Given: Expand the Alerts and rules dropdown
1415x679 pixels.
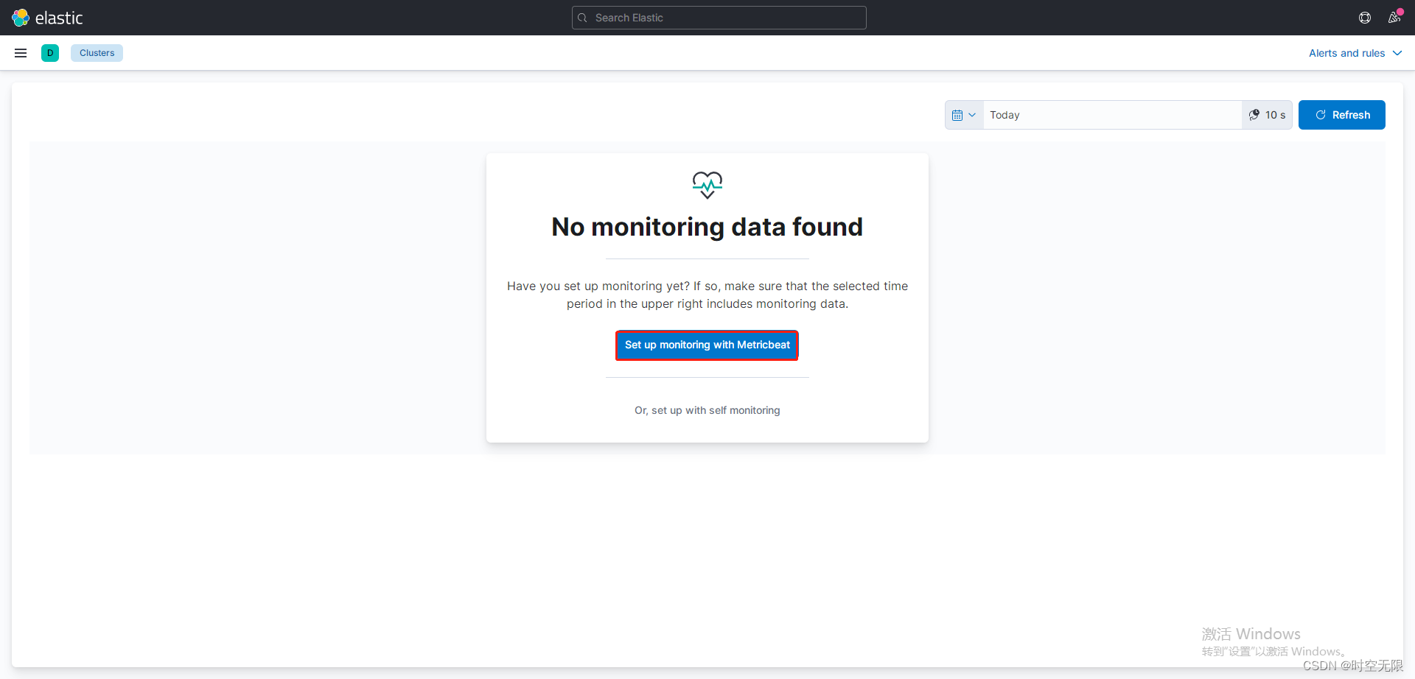Looking at the screenshot, I should pos(1355,52).
